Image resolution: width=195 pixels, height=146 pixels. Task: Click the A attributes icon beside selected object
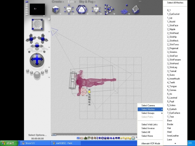point(89,90)
